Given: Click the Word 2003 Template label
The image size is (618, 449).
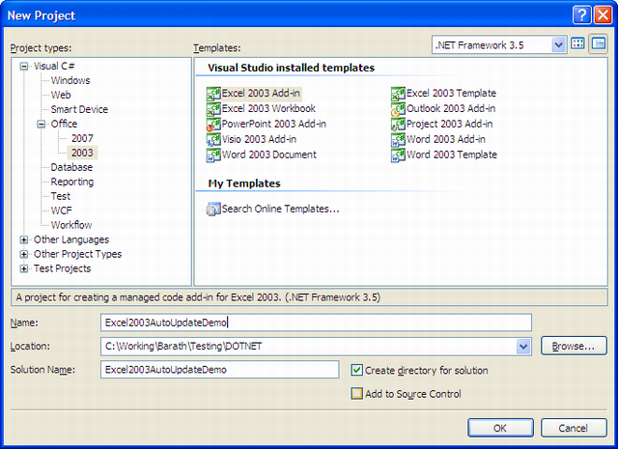Looking at the screenshot, I should [452, 154].
